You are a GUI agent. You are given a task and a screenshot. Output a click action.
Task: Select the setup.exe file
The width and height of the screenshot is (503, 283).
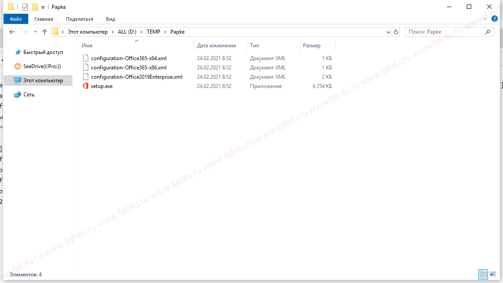tap(102, 86)
